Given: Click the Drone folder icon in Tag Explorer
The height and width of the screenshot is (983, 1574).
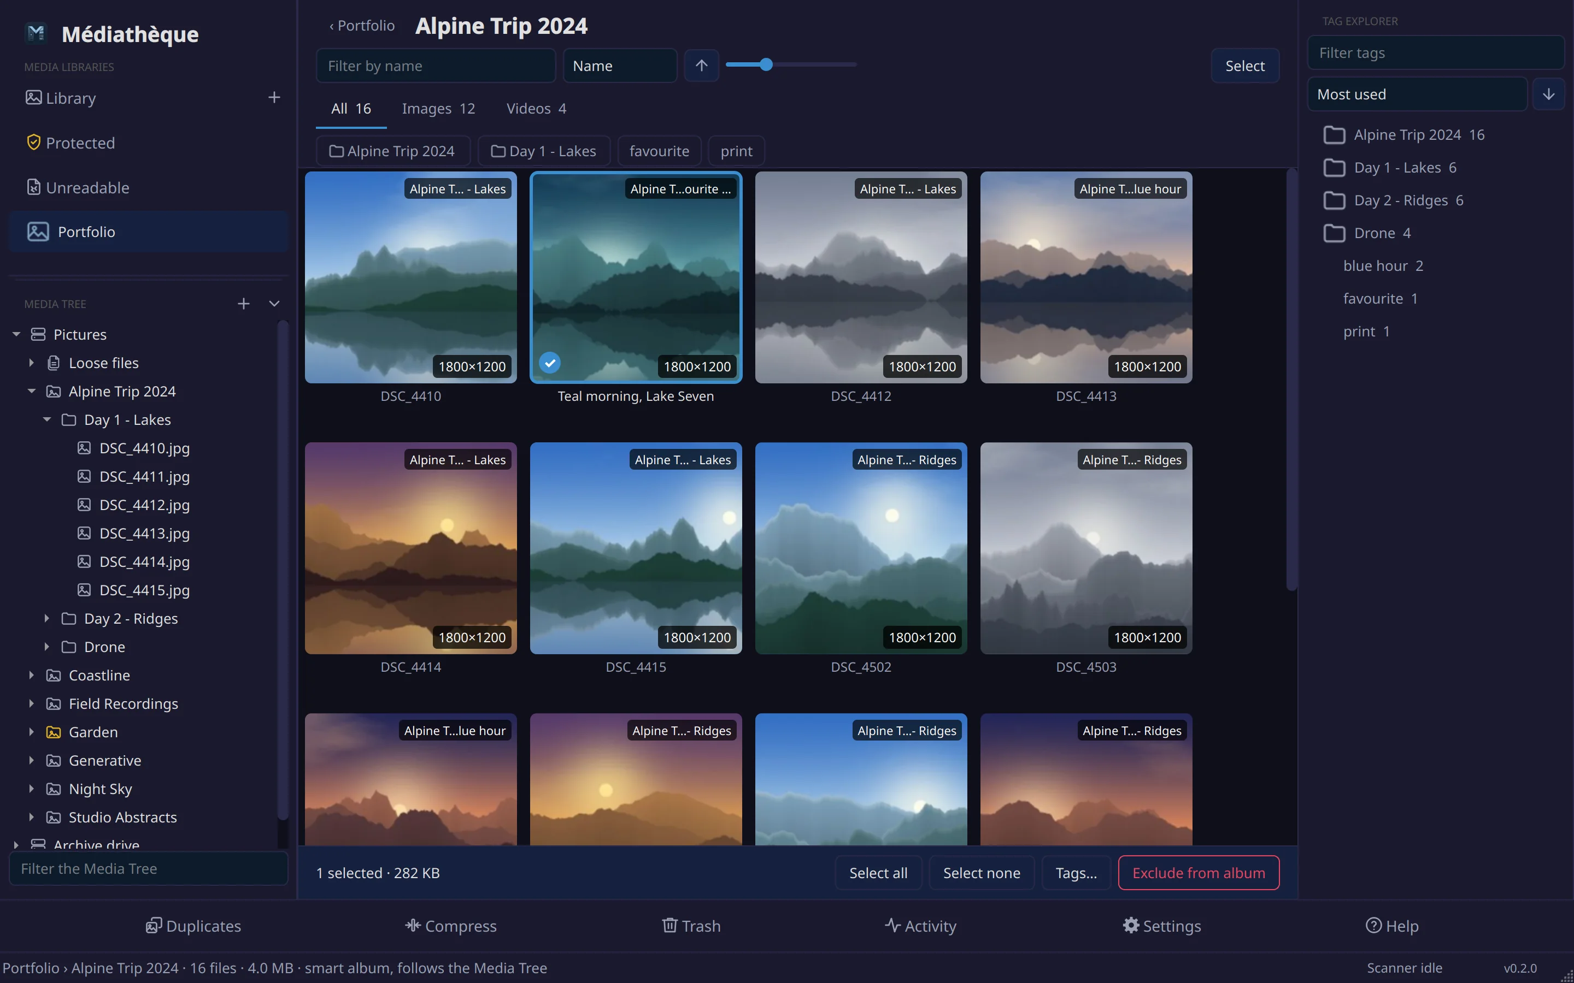Looking at the screenshot, I should tap(1334, 233).
